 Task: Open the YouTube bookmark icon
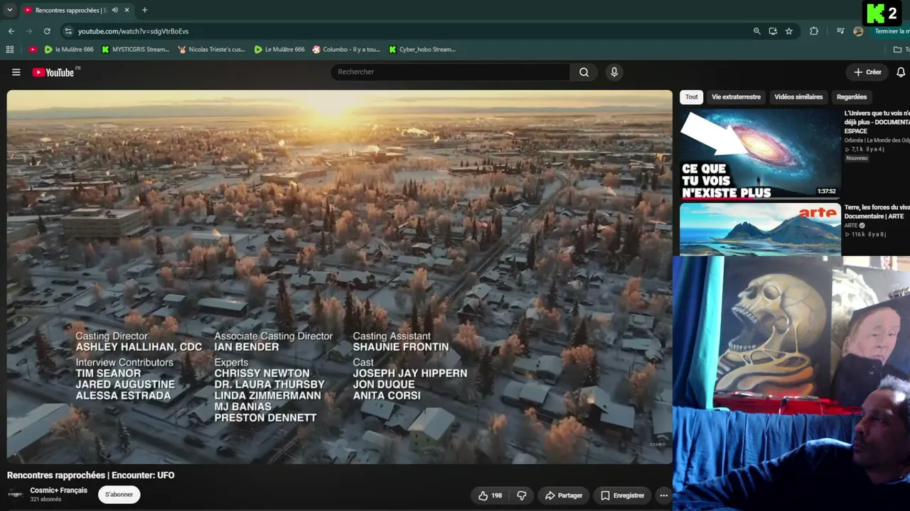(x=33, y=50)
